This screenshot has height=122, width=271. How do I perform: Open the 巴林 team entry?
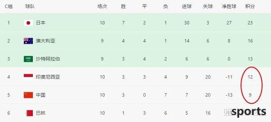click(x=41, y=113)
